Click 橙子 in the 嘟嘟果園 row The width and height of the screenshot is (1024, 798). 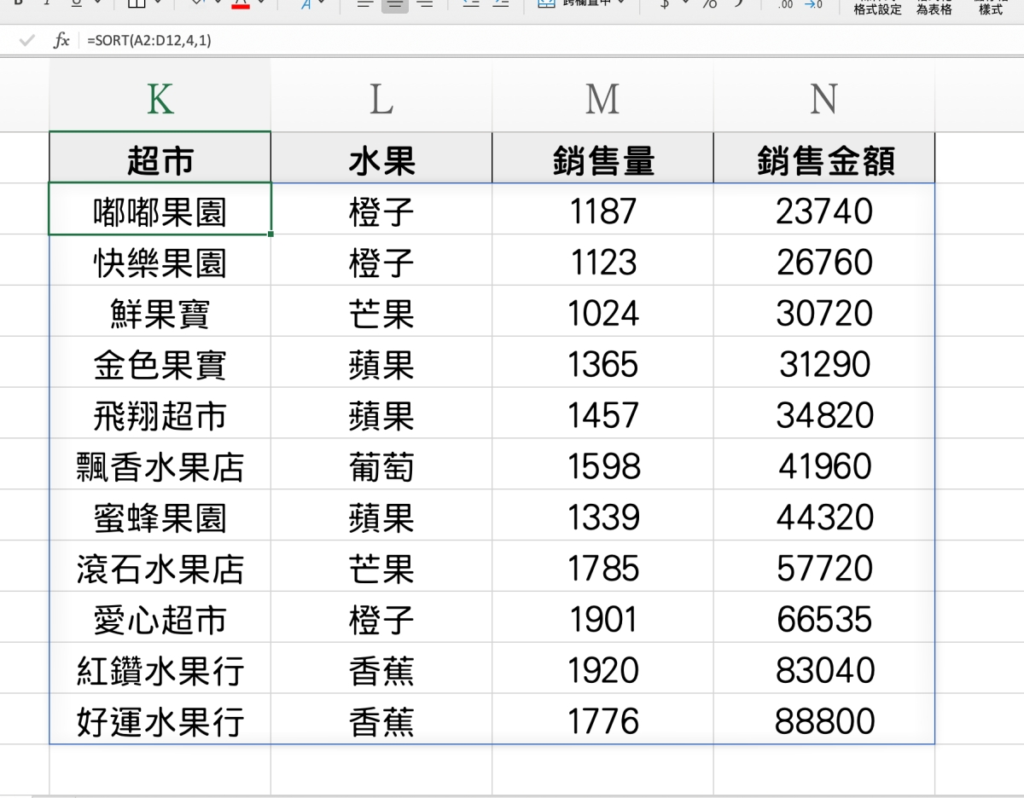tap(381, 209)
